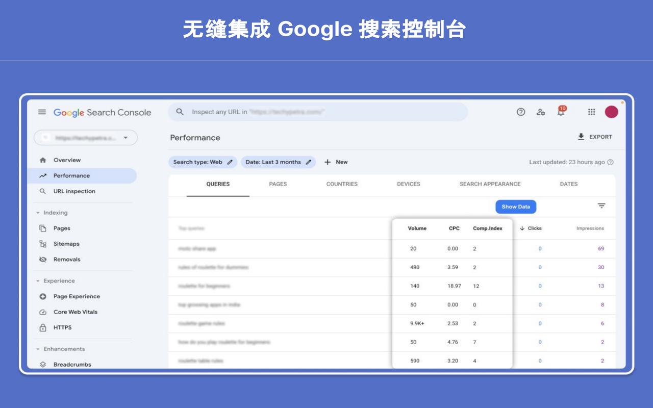
Task: Switch to the Pages tab
Action: [x=278, y=184]
